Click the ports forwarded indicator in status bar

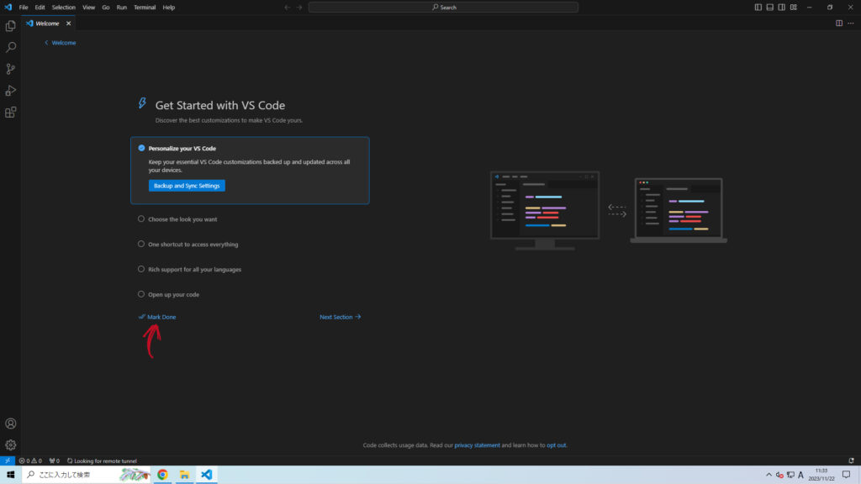pos(55,461)
